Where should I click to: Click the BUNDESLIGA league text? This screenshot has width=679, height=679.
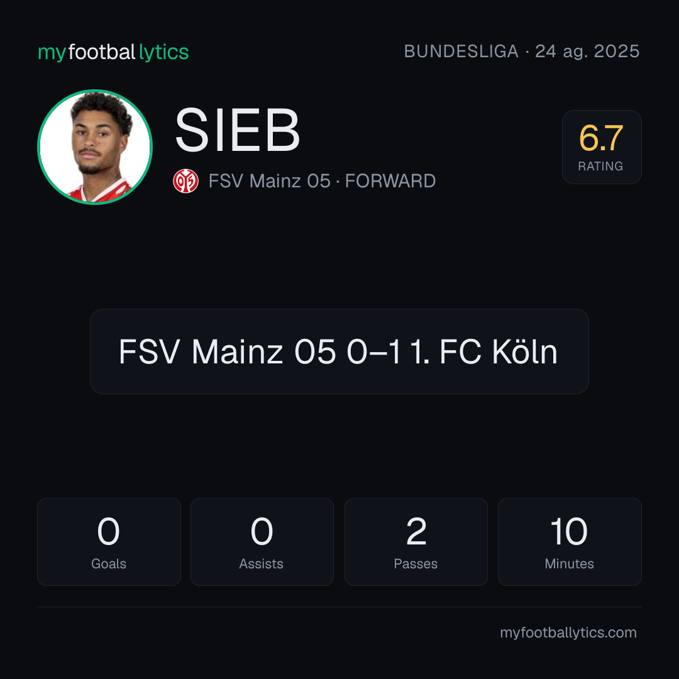(461, 52)
